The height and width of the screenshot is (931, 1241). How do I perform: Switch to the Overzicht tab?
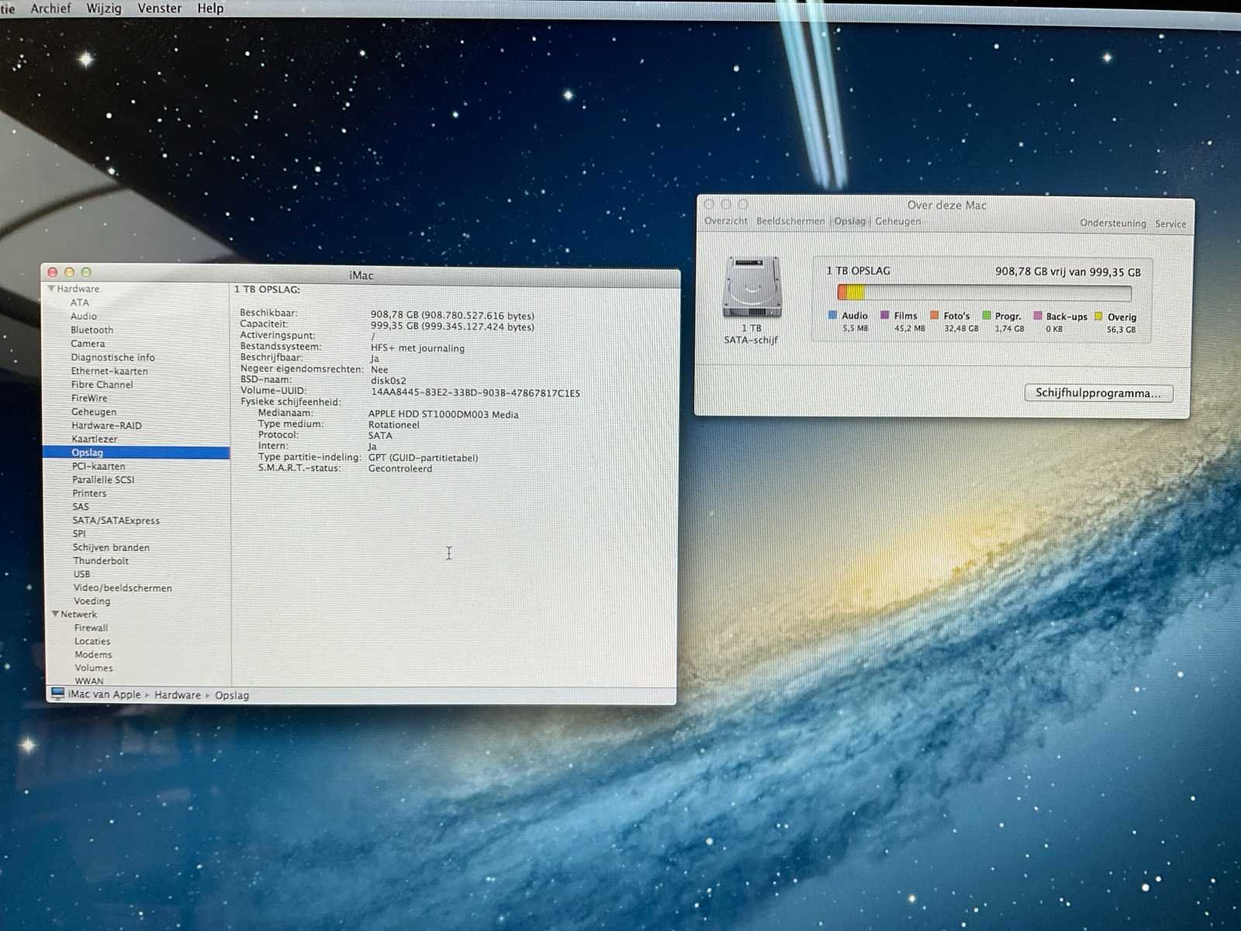click(x=725, y=221)
